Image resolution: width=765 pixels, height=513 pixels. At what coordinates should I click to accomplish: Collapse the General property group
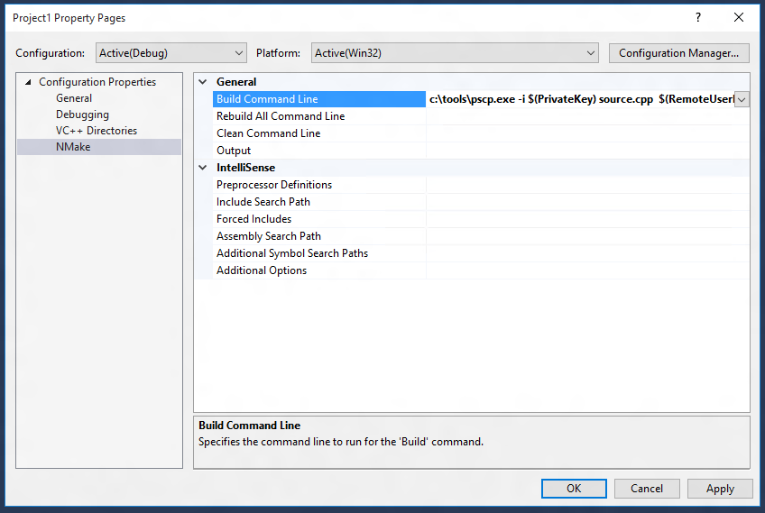[x=203, y=82]
